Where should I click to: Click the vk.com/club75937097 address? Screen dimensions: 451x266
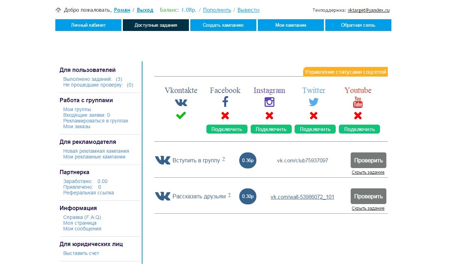coord(302,161)
